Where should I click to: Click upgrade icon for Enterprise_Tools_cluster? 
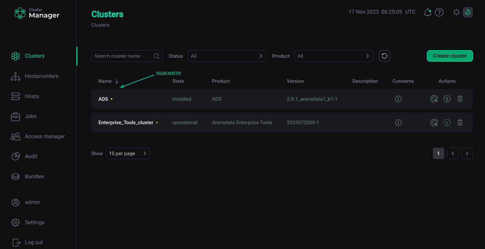447,123
